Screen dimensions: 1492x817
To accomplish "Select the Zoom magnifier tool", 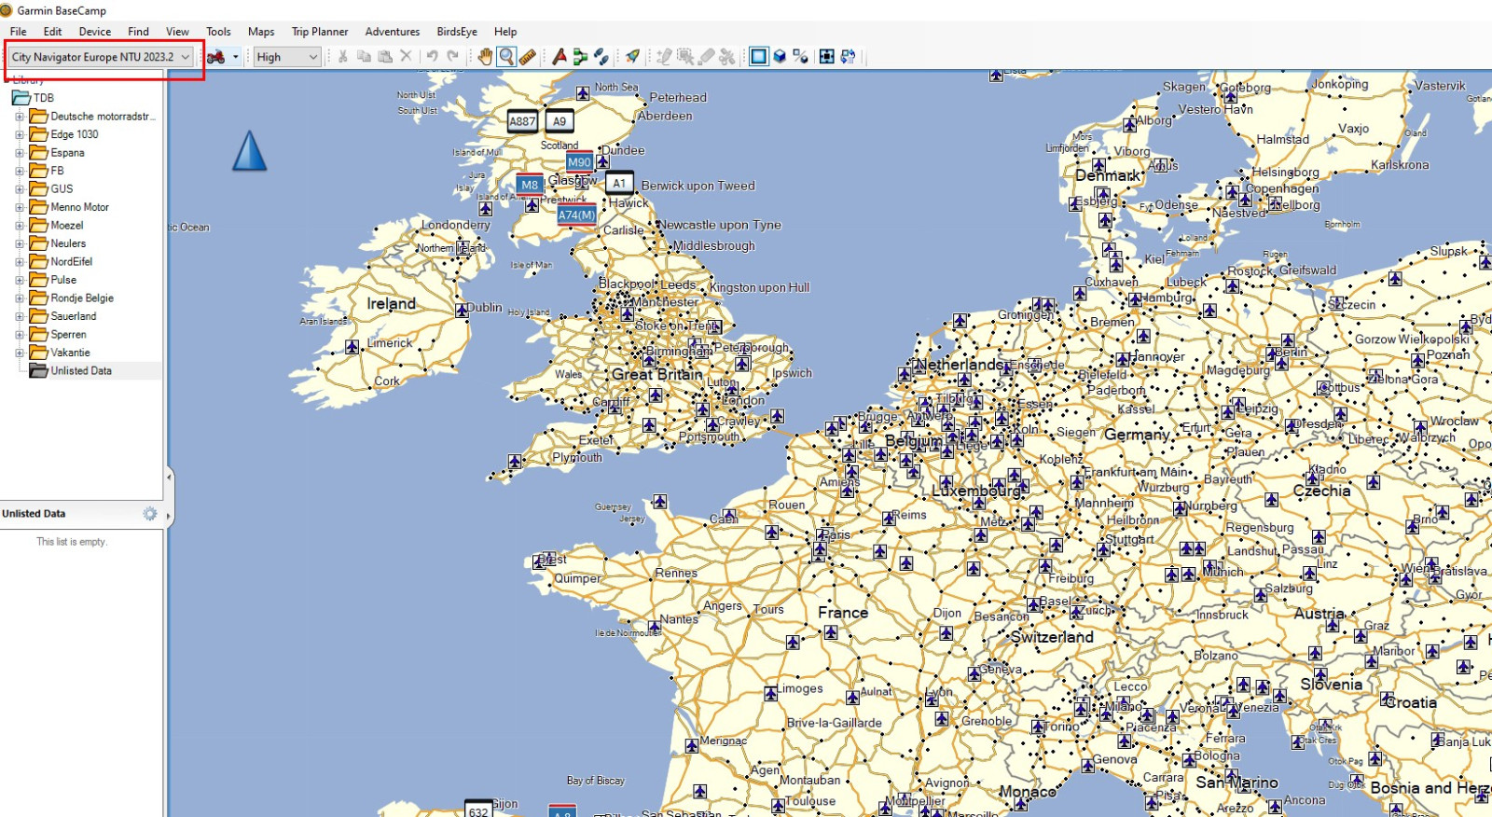I will click(506, 57).
